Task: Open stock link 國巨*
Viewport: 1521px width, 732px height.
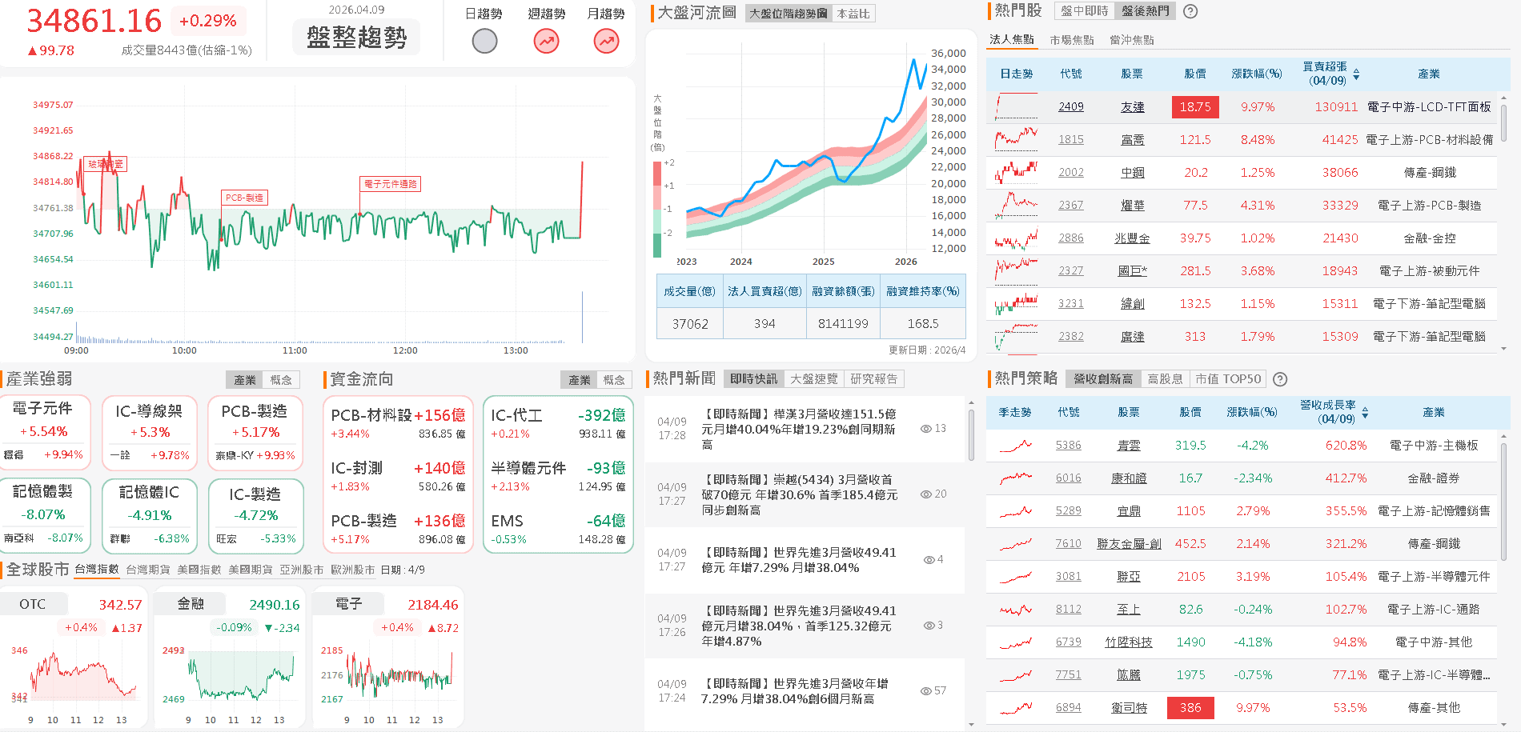Action: [1132, 271]
